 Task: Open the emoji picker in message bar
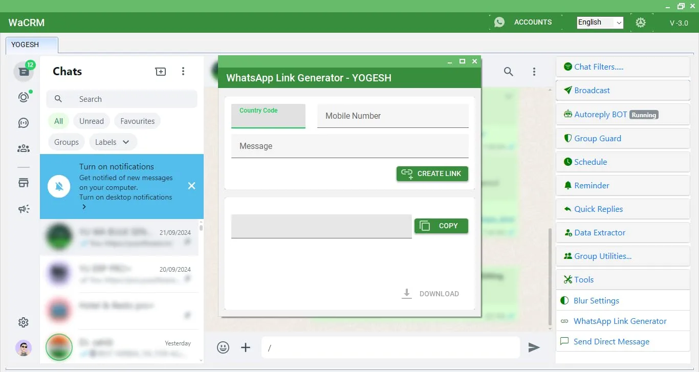coord(223,347)
